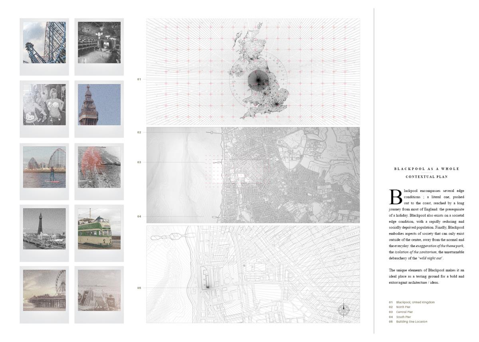Click the 01 label beside the UK map

coord(139,79)
